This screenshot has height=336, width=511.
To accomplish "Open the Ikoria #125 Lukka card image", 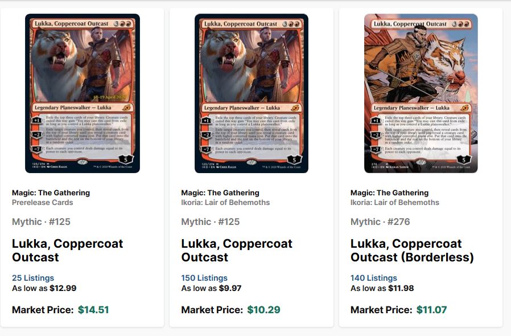I will (x=252, y=93).
